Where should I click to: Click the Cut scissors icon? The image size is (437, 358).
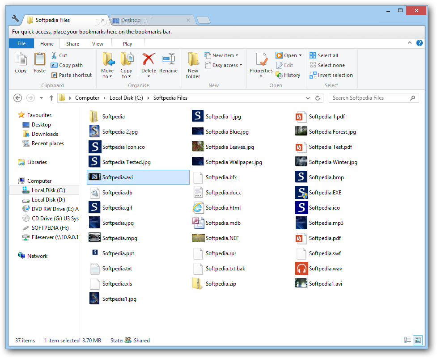(x=54, y=55)
